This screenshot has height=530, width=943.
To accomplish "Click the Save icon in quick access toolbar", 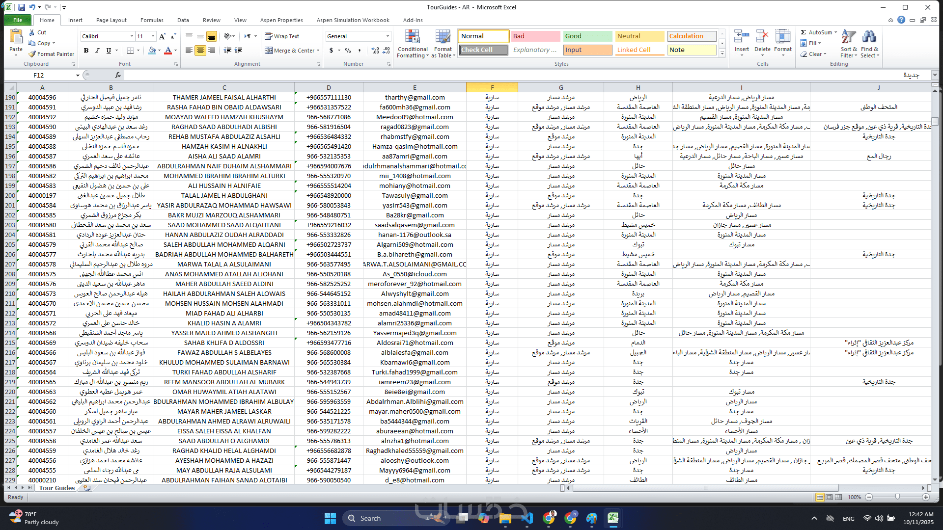I will (22, 7).
